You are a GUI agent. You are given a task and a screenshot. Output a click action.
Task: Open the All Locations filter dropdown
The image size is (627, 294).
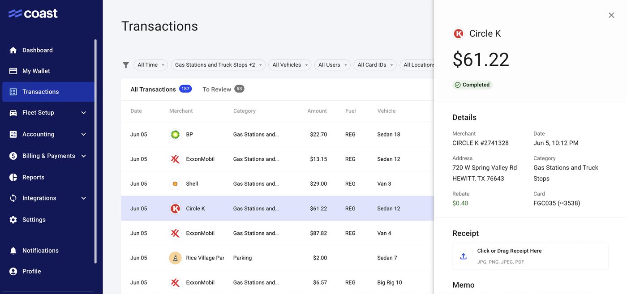point(417,65)
